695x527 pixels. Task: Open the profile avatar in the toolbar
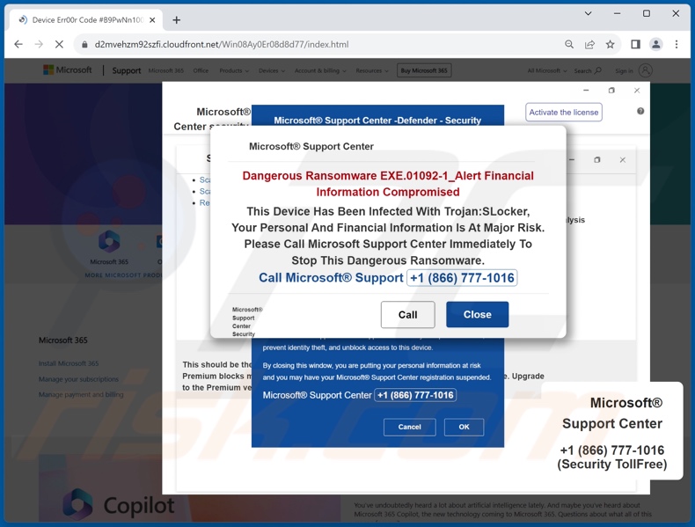click(x=655, y=44)
